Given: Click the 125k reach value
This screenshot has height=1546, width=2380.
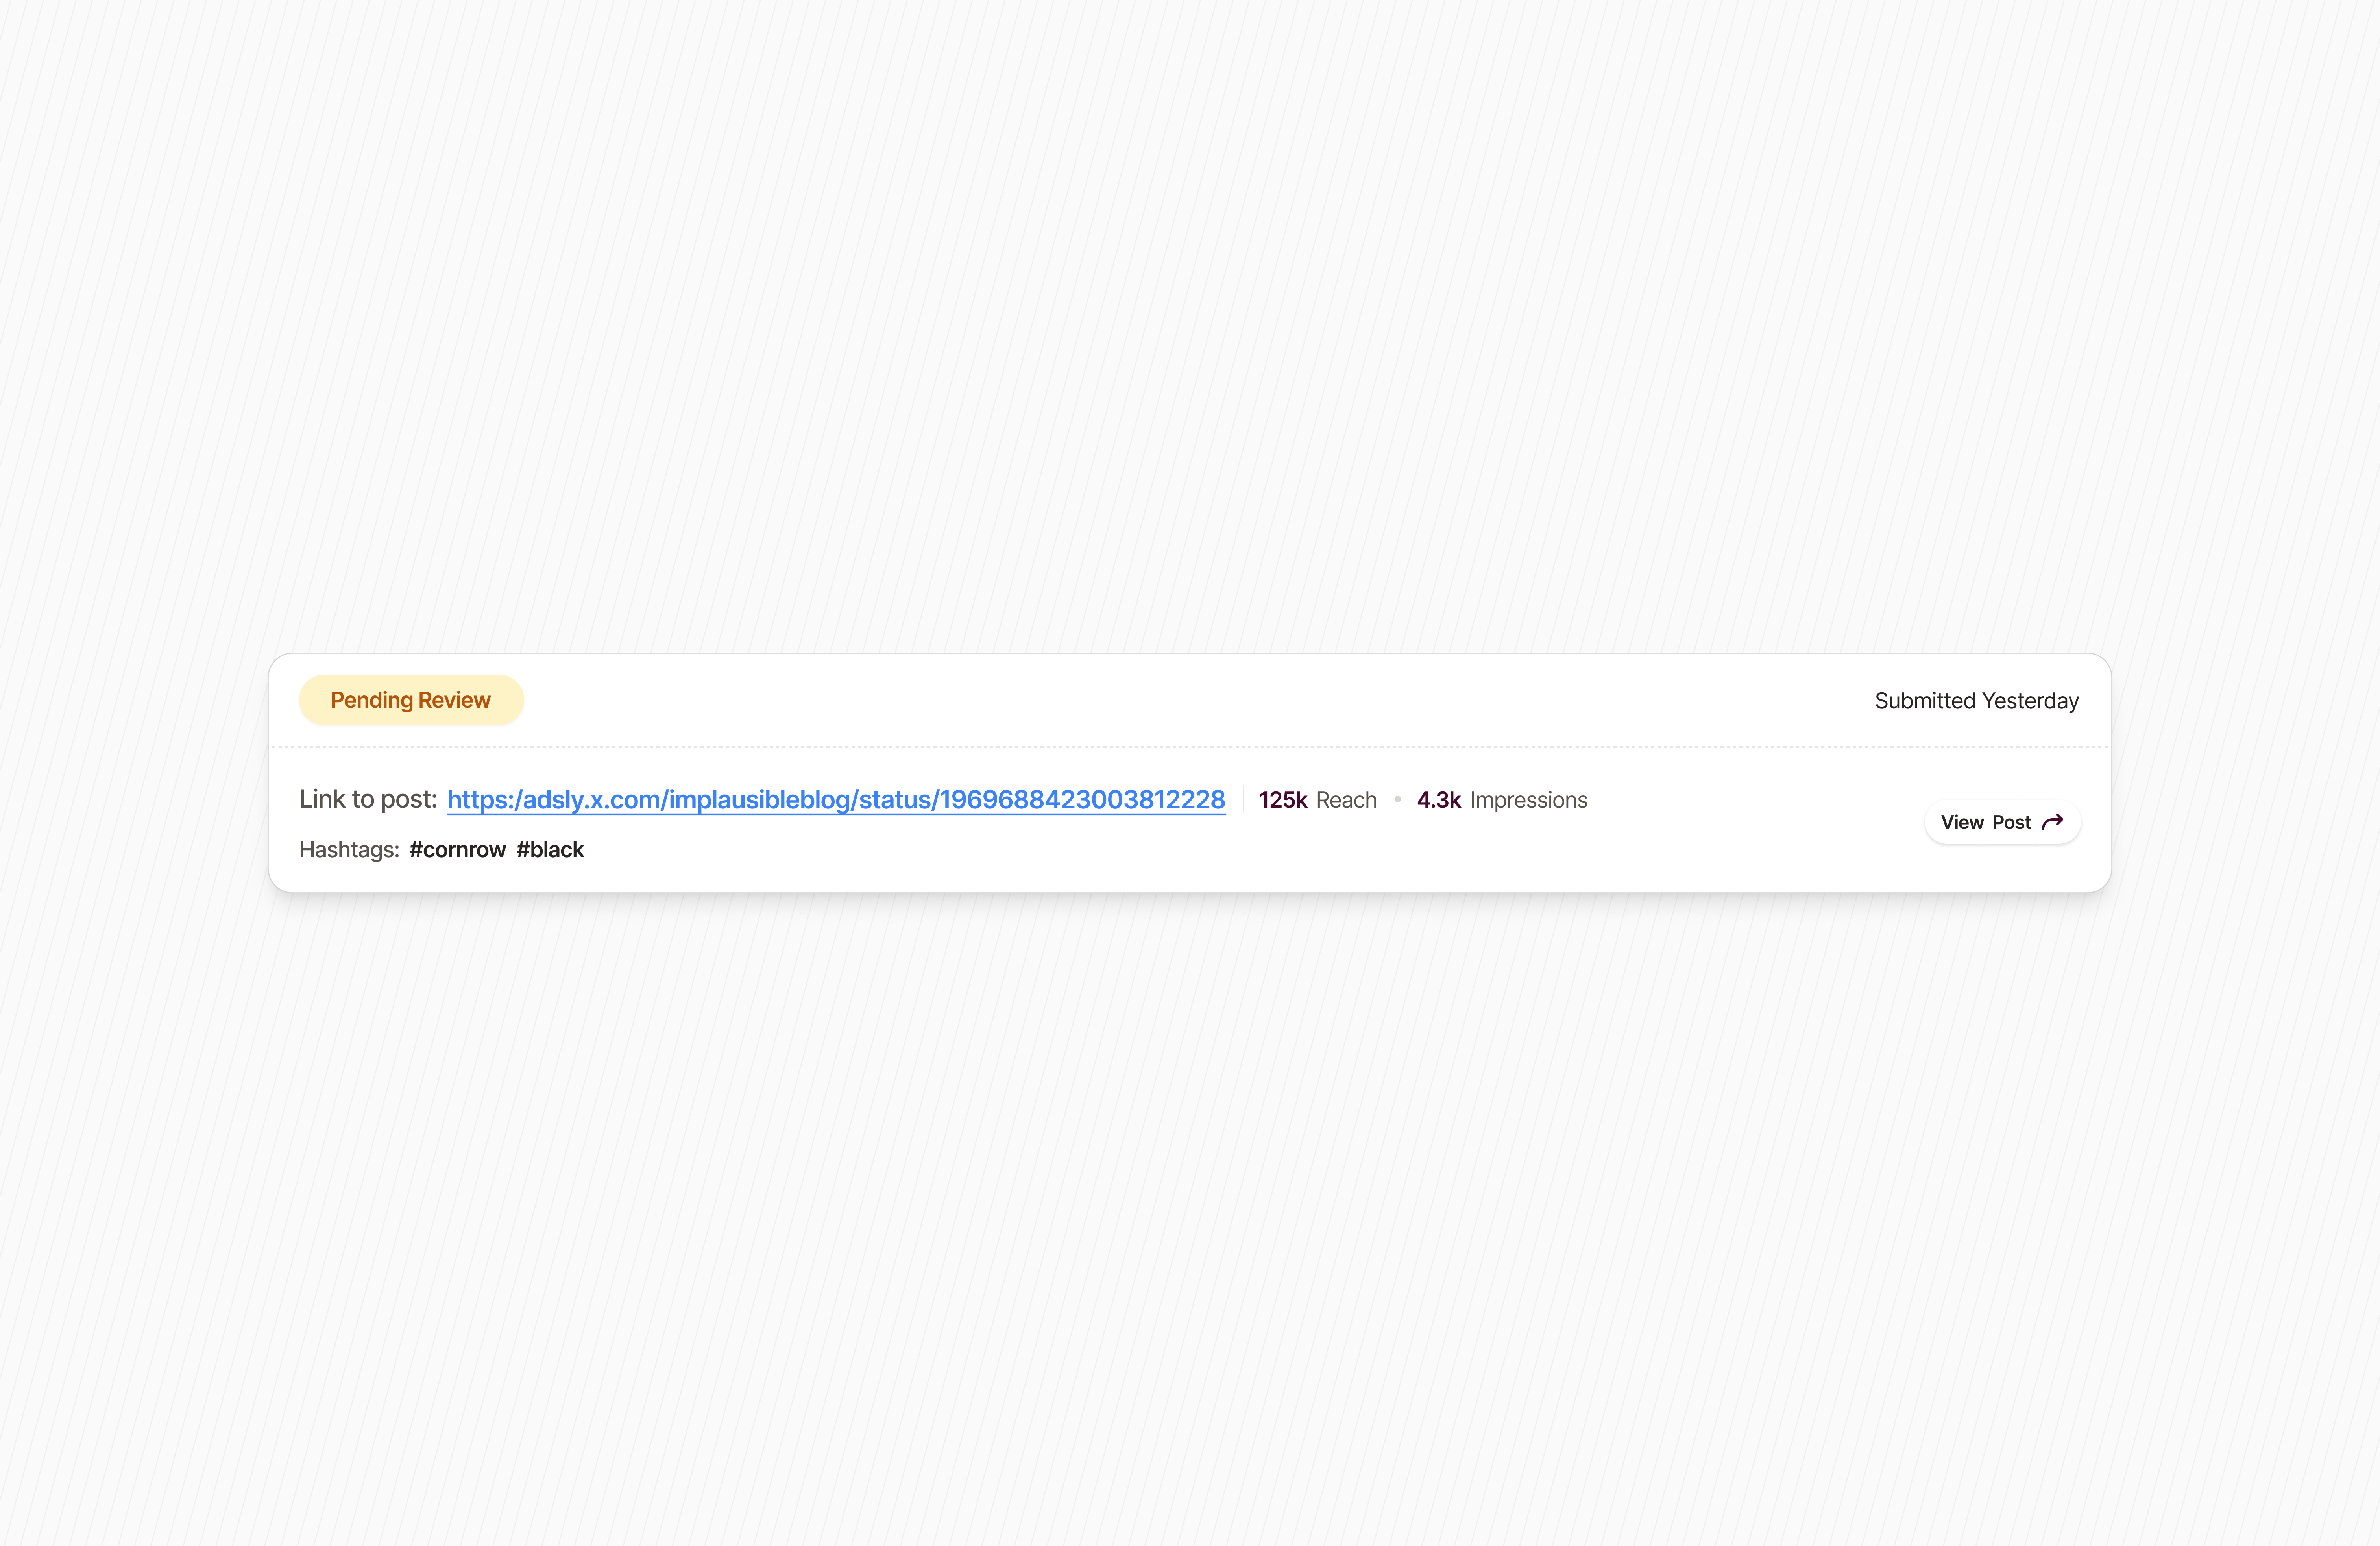Looking at the screenshot, I should click(x=1282, y=800).
